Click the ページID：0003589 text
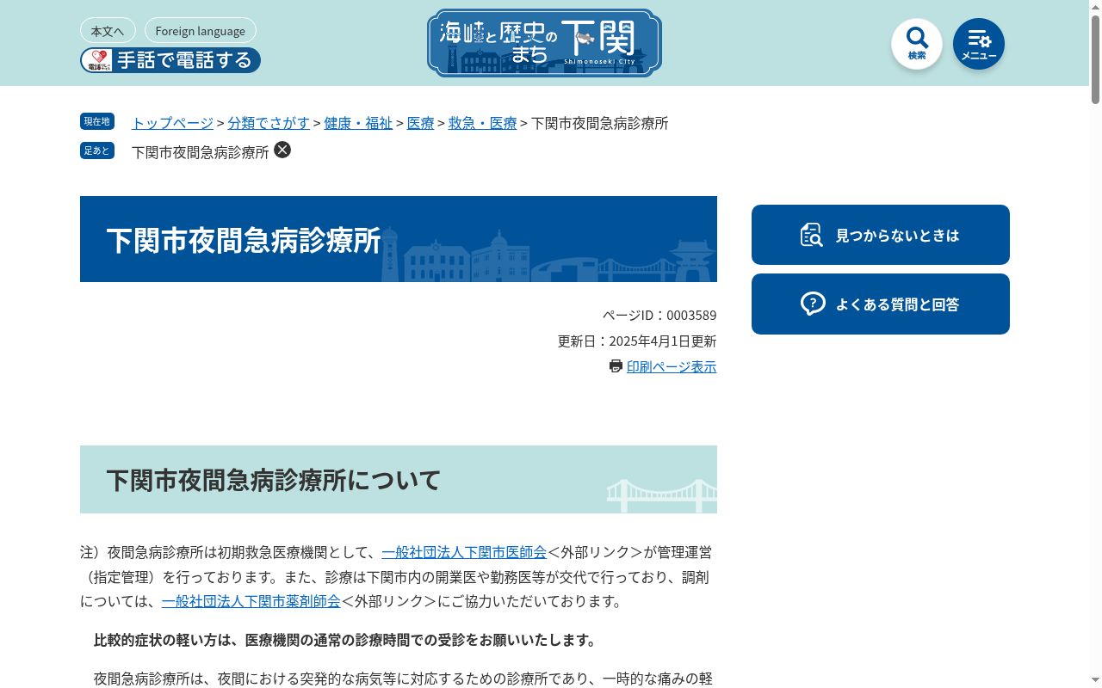 click(659, 315)
